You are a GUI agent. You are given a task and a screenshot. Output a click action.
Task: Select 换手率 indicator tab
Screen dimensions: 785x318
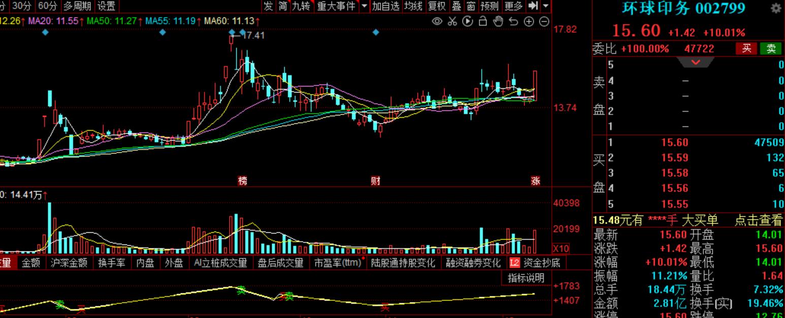click(x=111, y=263)
